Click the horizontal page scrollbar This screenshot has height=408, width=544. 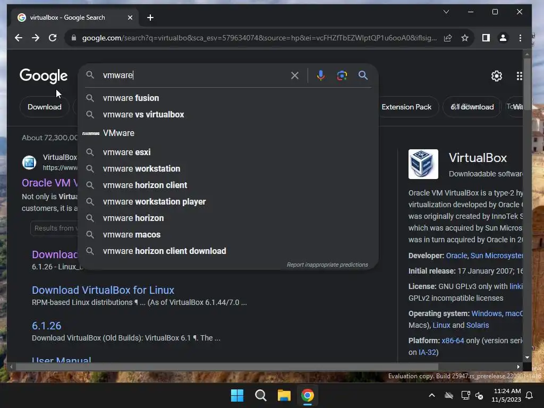[227, 367]
